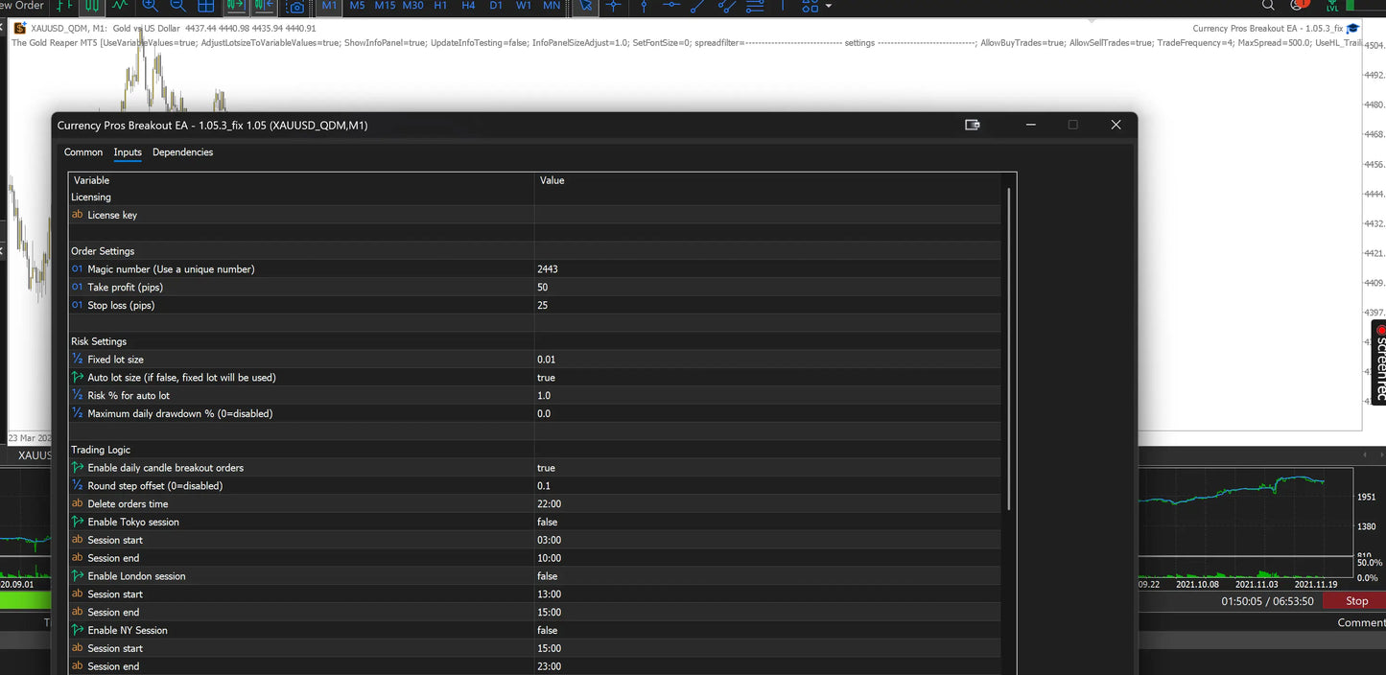Viewport: 1386px width, 675px height.
Task: Activate the crosshair tool
Action: click(614, 6)
